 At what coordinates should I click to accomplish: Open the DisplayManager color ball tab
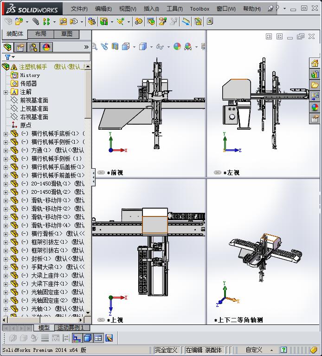[x=46, y=47]
